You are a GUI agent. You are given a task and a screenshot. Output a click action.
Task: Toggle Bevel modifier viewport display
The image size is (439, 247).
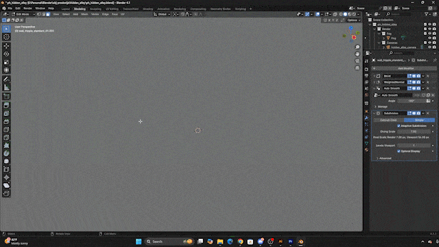(x=414, y=76)
